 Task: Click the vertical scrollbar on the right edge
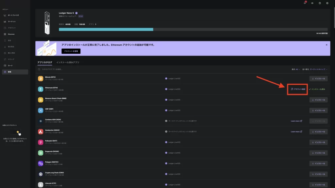334,17
